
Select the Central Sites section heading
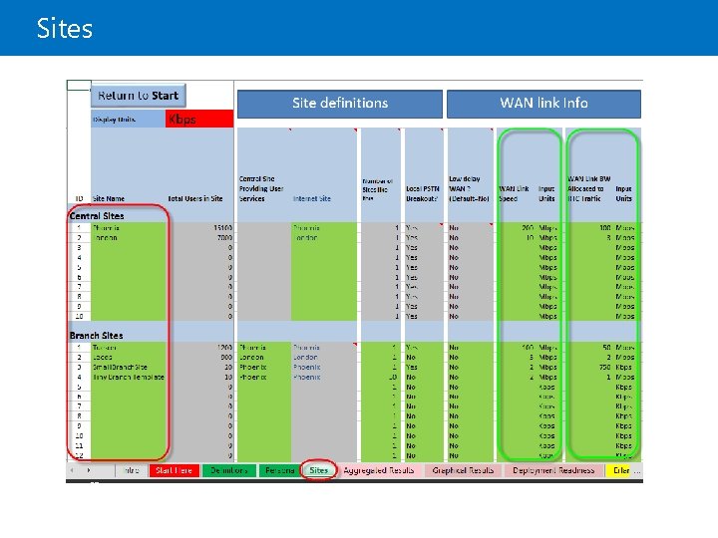(97, 216)
